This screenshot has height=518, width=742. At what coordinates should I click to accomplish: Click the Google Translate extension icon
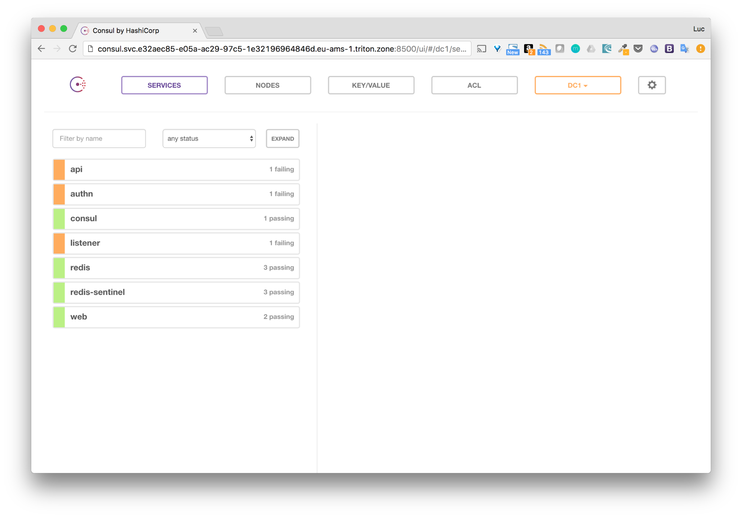pos(684,49)
